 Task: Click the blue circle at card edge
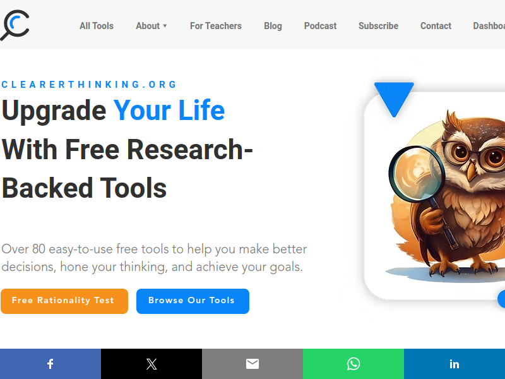pos(501,299)
